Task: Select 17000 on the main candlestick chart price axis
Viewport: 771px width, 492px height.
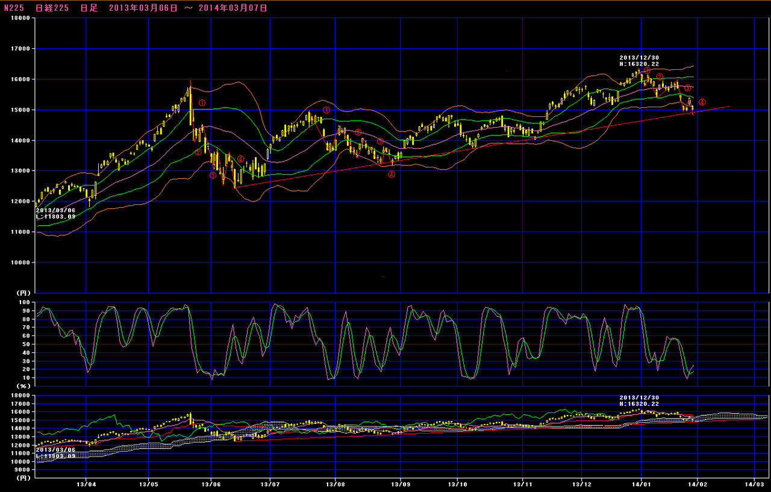Action: click(21, 49)
